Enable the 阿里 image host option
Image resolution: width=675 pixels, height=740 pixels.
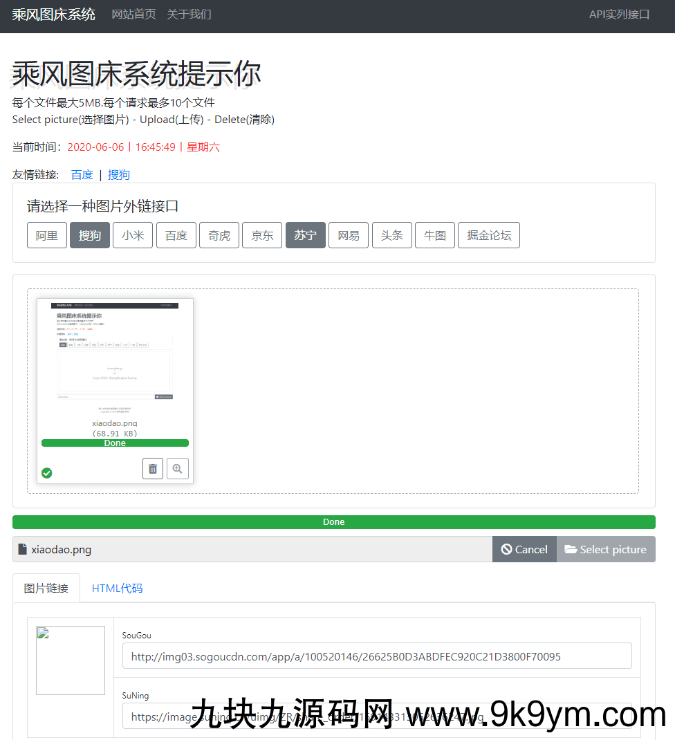click(47, 235)
